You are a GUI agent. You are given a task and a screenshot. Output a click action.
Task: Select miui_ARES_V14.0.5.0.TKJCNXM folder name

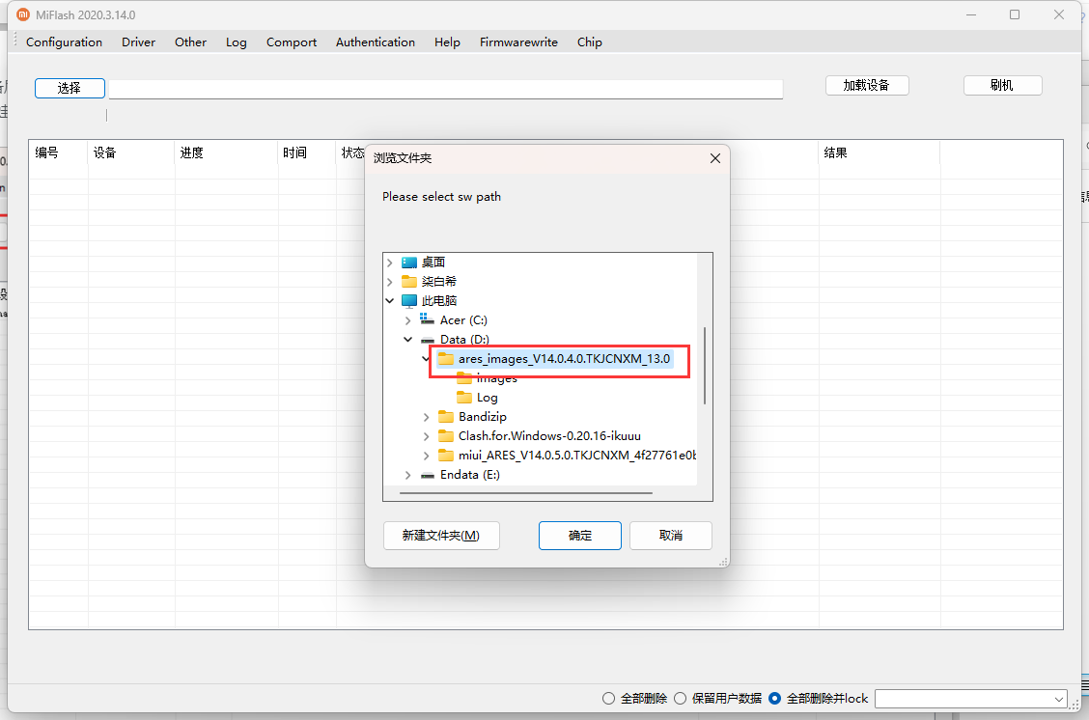(x=576, y=456)
